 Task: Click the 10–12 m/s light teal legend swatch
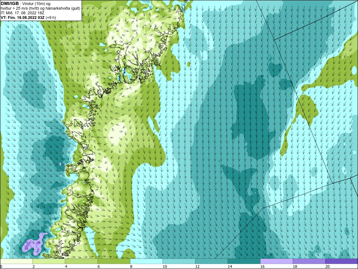tap(179, 261)
